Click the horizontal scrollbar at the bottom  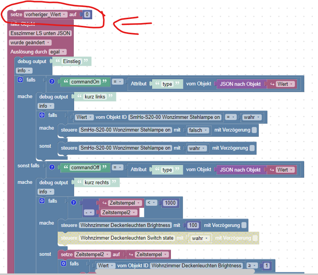175,271
